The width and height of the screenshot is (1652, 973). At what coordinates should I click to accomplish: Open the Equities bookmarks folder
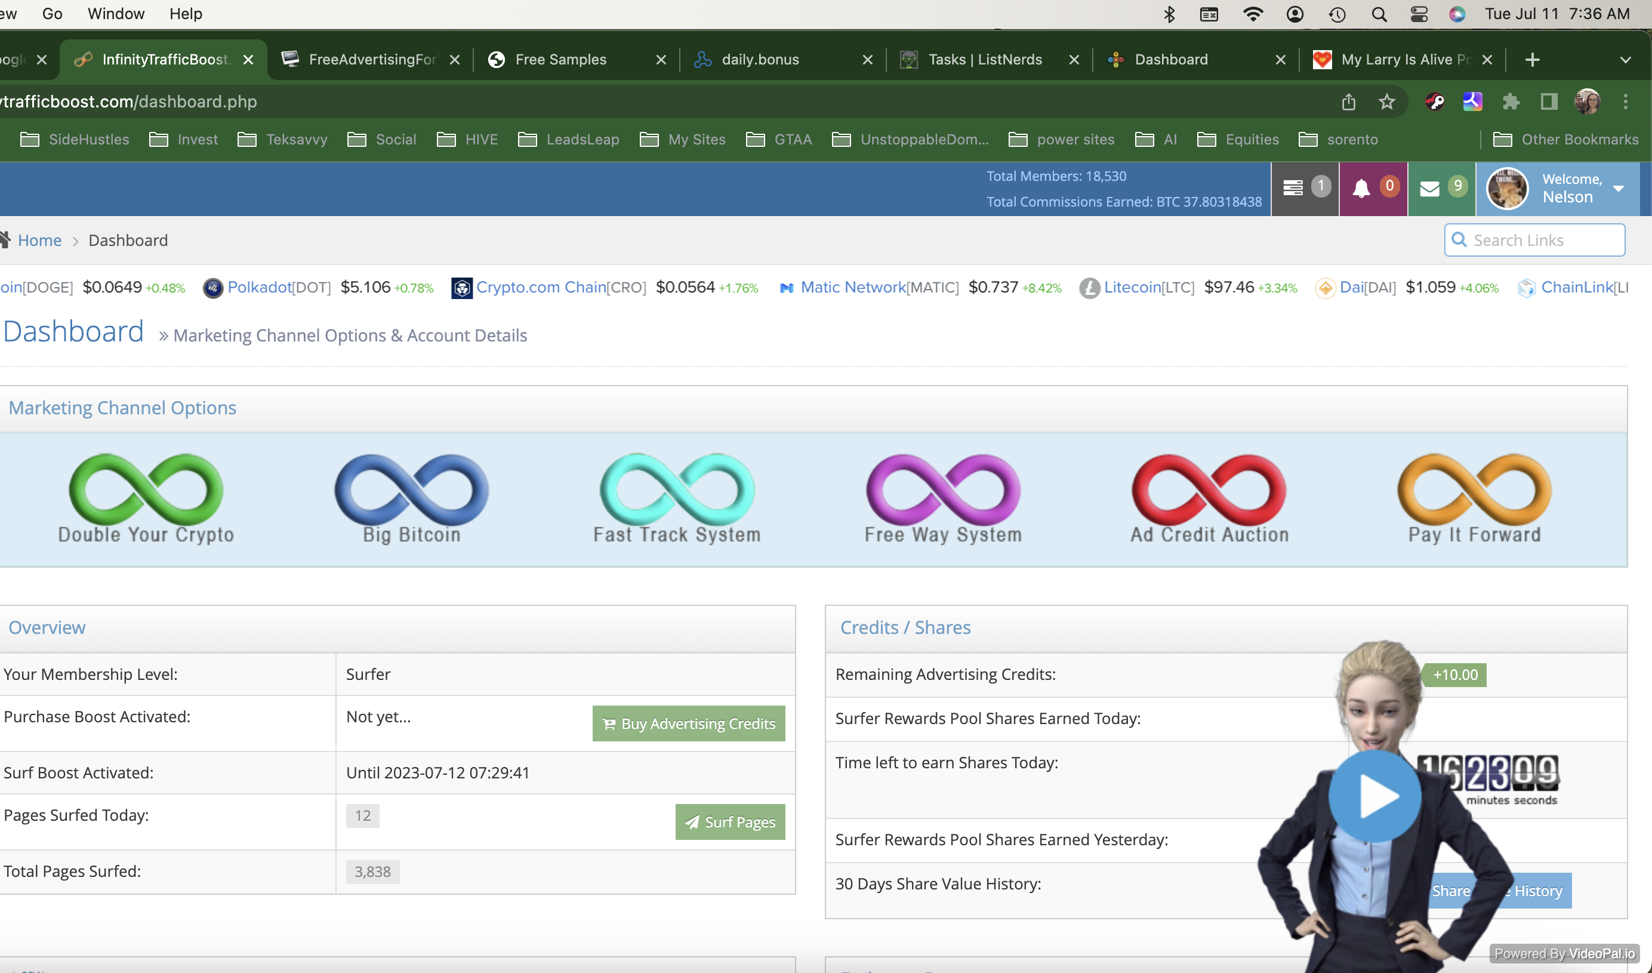point(1238,140)
